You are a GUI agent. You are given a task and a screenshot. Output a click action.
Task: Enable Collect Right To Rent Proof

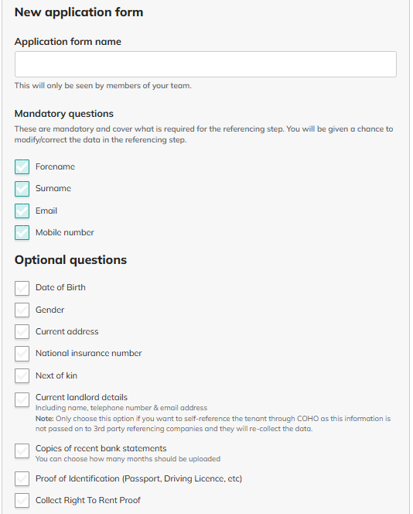pyautogui.click(x=22, y=501)
